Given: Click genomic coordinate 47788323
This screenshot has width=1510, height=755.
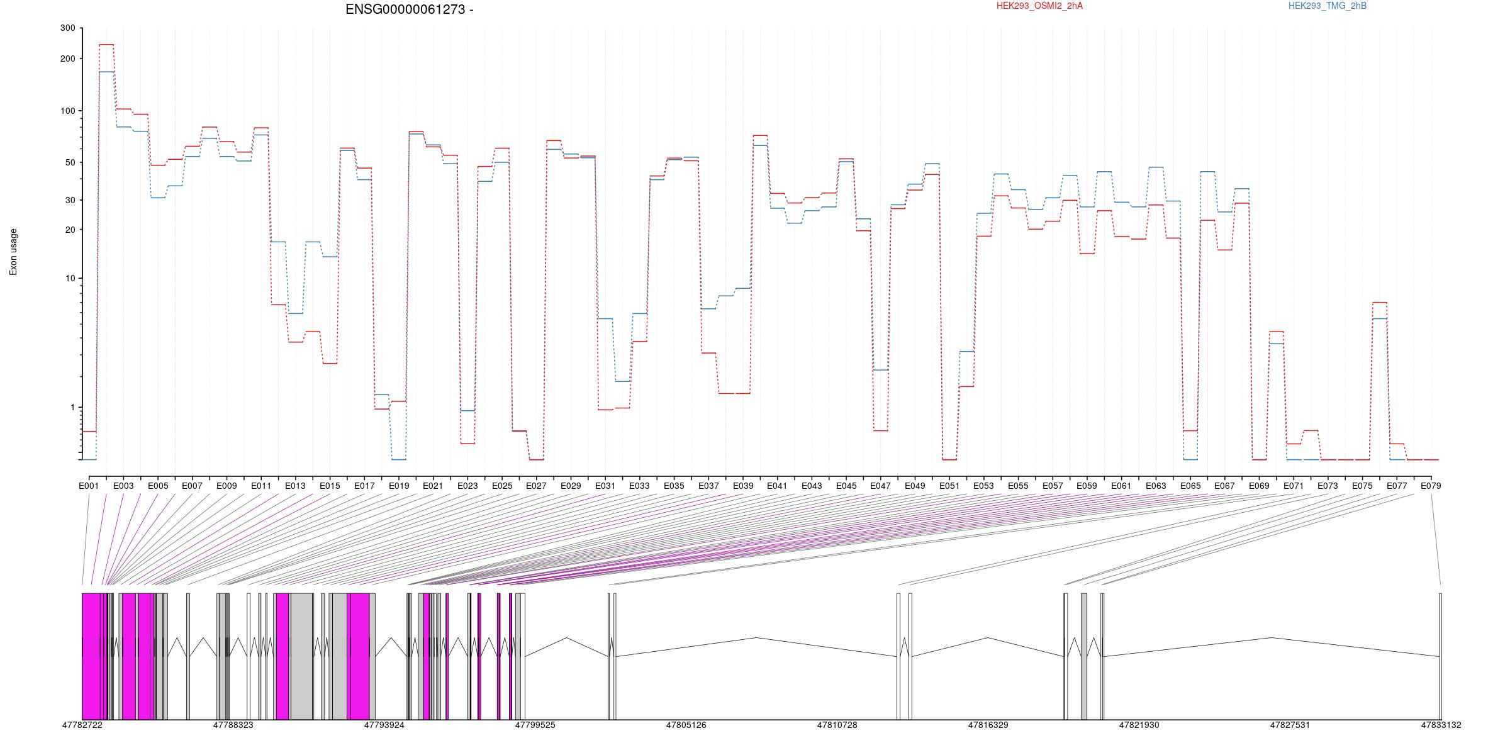Looking at the screenshot, I should 233,725.
